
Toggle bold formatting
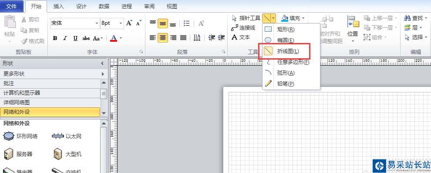click(55, 38)
